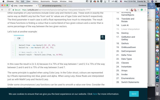Screen dimensions: 160x100
Task: Open Spotify from the dock
Action: tap(157, 73)
